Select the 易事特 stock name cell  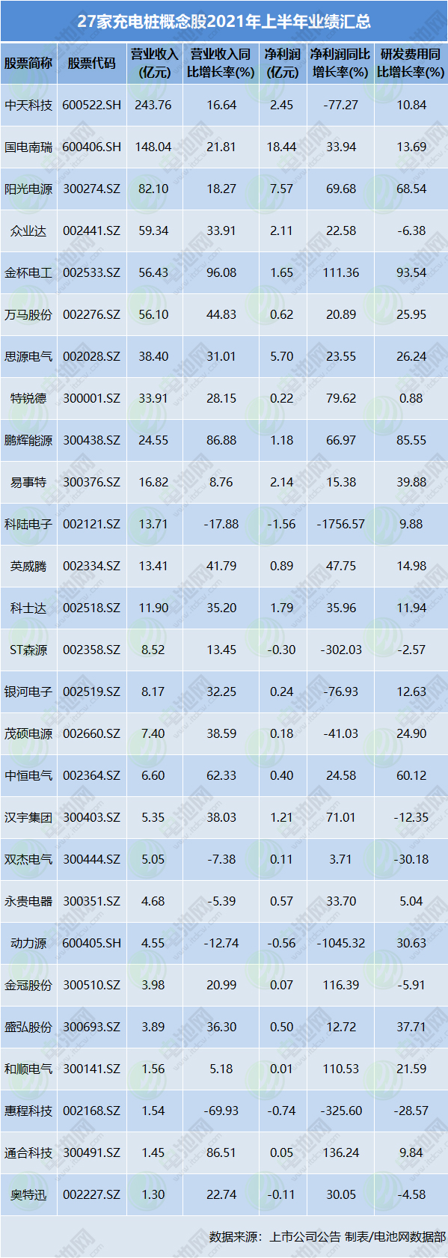(28, 482)
